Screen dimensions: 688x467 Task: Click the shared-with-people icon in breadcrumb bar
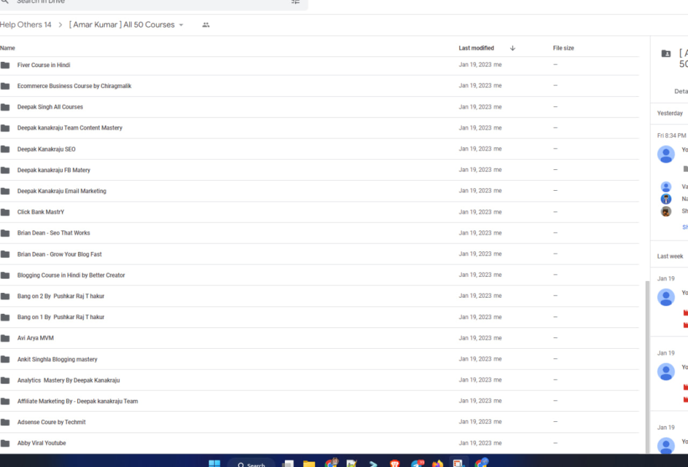click(206, 25)
